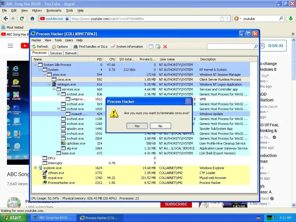Switch to ABC Song taskbar button

(53, 218)
